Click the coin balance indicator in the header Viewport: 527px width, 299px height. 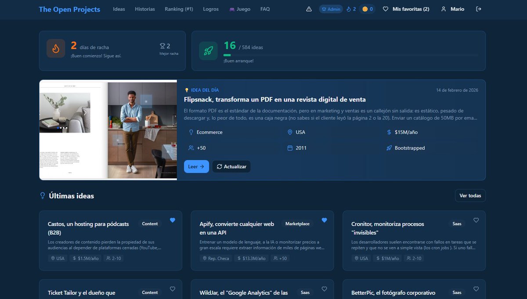pos(367,9)
